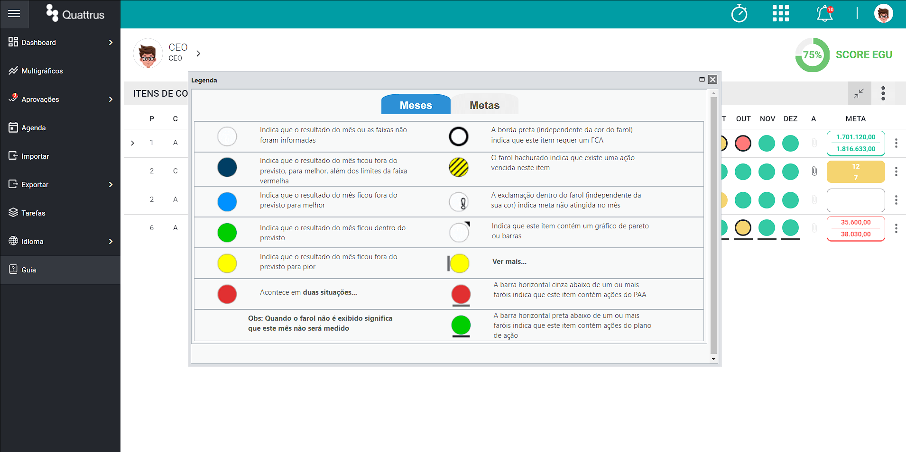Collapse panel with the shrink arrows icon
This screenshot has height=452, width=906.
coord(859,93)
